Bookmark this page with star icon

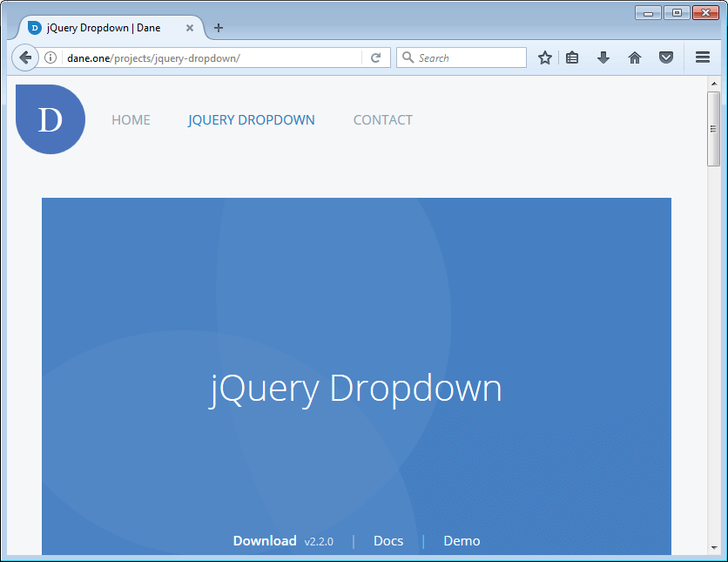click(545, 58)
